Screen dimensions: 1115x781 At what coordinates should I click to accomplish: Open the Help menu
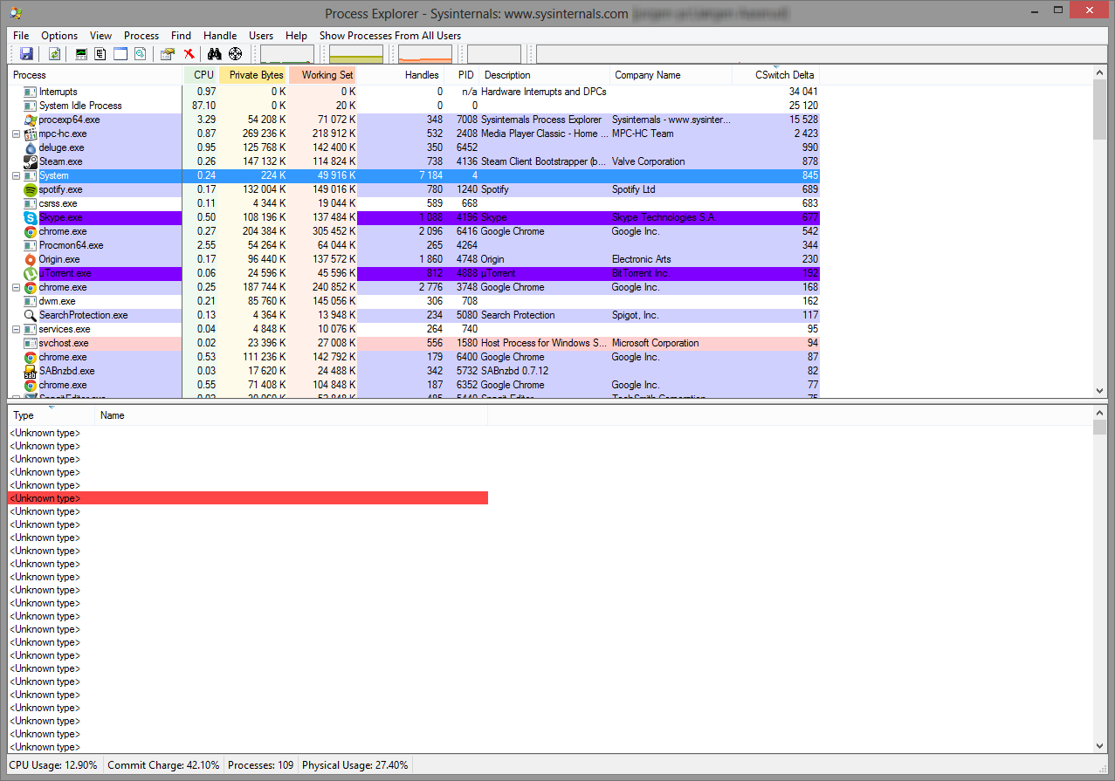[296, 36]
